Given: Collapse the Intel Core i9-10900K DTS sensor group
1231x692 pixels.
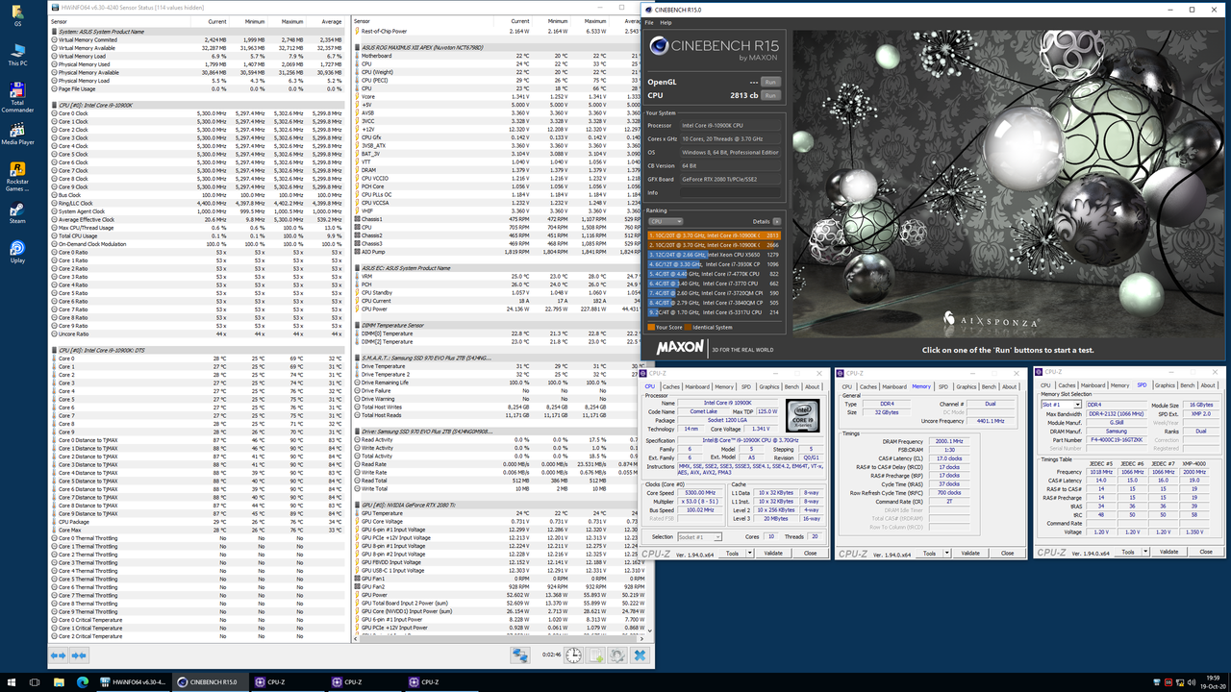Looking at the screenshot, I should [x=54, y=350].
